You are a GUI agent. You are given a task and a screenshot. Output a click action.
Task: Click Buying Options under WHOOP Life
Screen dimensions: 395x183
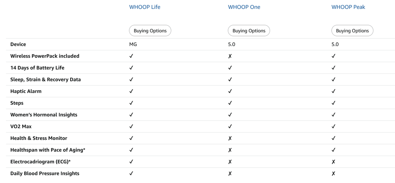pyautogui.click(x=150, y=31)
